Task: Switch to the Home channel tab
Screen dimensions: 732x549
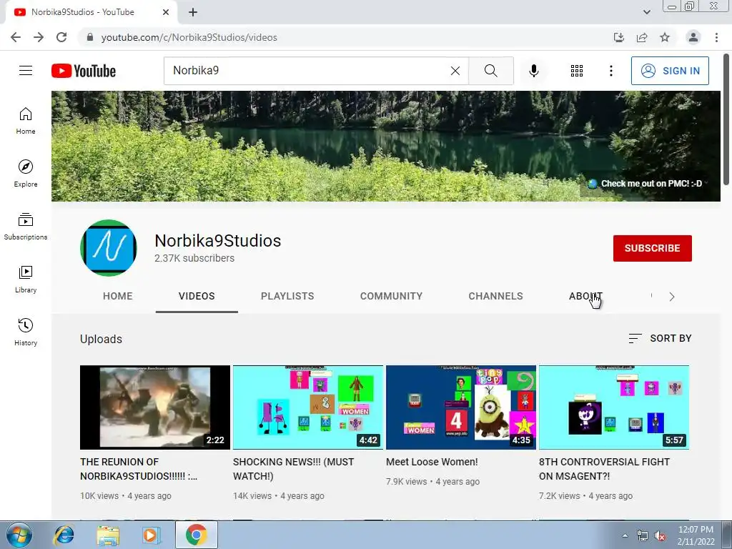Action: (x=118, y=296)
